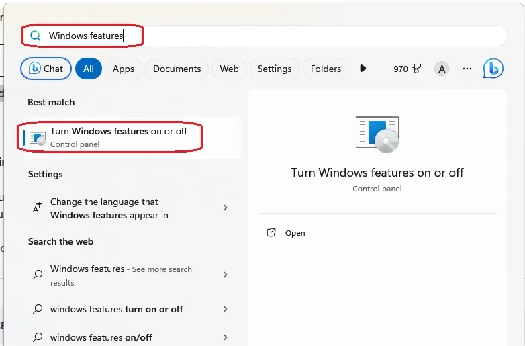
Task: Open Change the language Windows features appear in
Action: tap(132, 208)
